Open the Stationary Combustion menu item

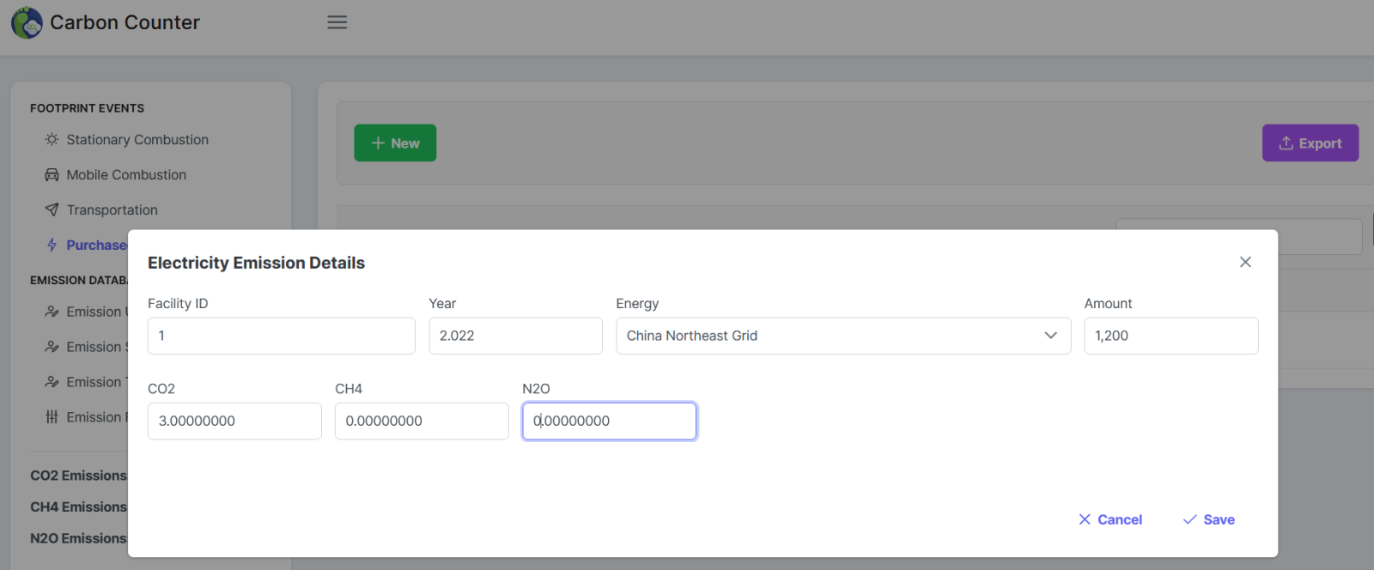(x=137, y=140)
